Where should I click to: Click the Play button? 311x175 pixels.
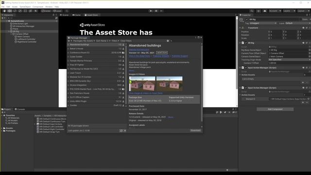[x=151, y=11]
